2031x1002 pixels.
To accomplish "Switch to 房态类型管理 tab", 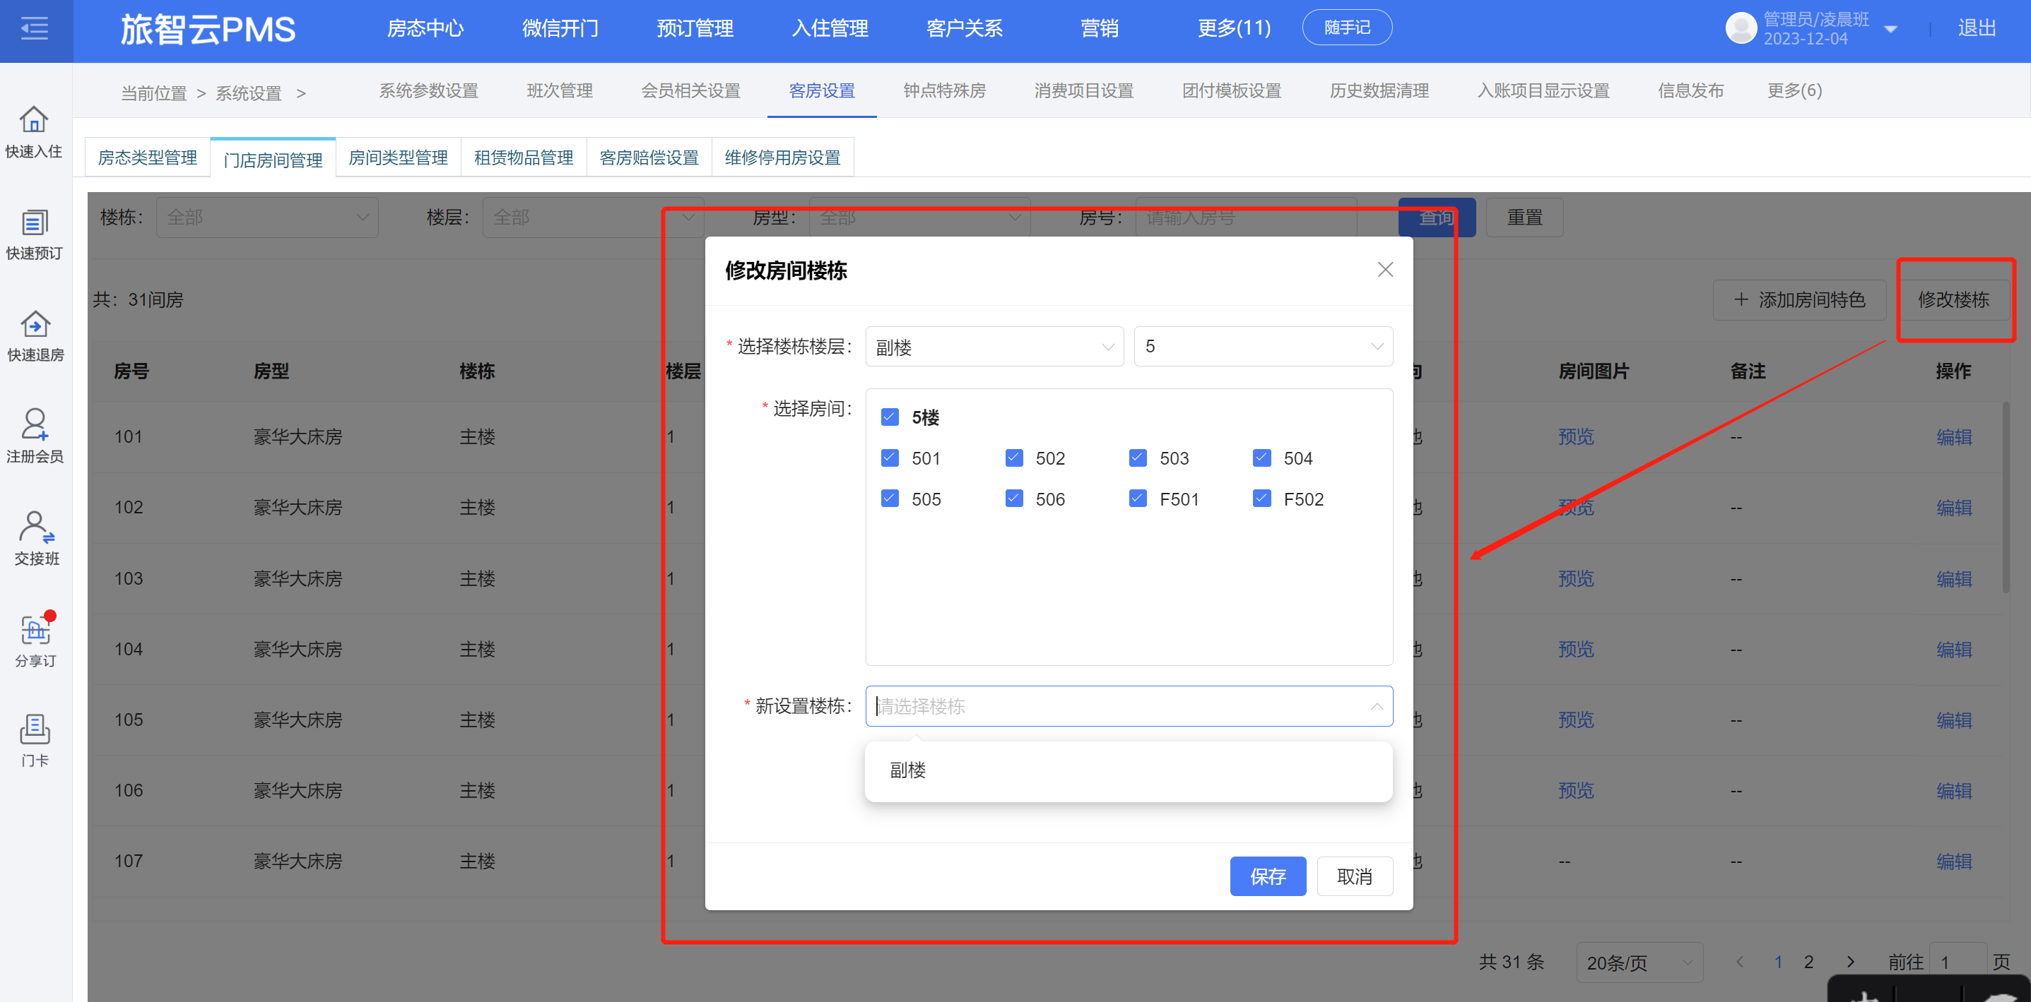I will 148,157.
